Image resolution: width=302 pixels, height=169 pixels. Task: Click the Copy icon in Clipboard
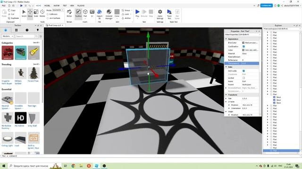coord(9,10)
